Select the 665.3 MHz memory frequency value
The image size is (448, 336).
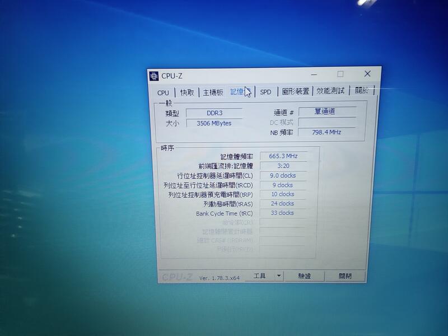pos(283,157)
